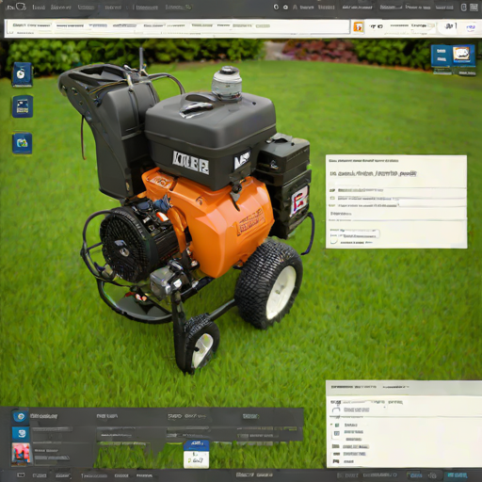Click the highlighted blue button in the taskbar
The image size is (482, 482).
pyautogui.click(x=458, y=475)
